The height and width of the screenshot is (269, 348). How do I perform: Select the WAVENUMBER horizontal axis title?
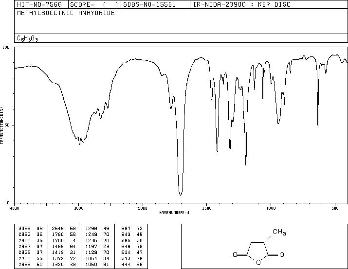(174, 213)
